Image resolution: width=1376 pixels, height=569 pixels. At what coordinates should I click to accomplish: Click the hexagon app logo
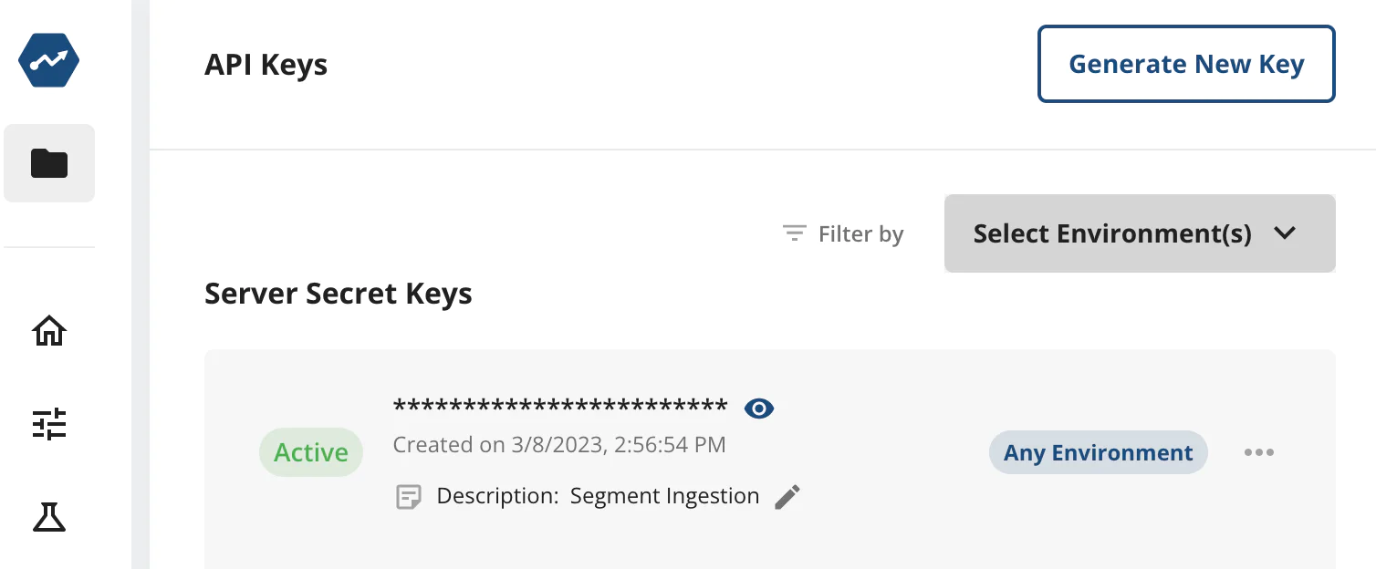(49, 61)
